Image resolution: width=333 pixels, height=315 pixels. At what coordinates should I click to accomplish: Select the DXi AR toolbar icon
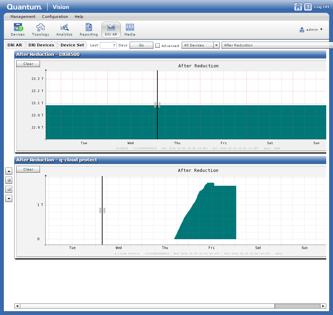click(x=111, y=30)
